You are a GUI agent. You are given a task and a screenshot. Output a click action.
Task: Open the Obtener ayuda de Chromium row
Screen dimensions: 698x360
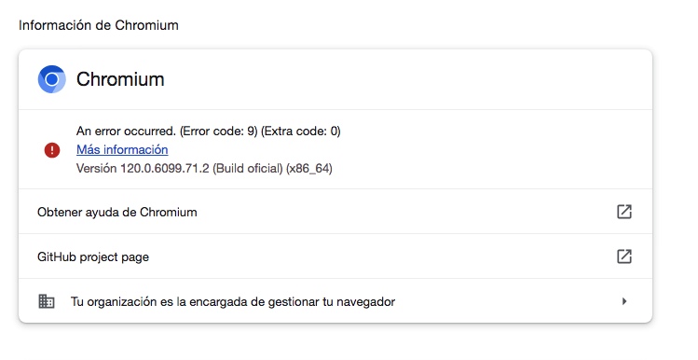point(335,212)
